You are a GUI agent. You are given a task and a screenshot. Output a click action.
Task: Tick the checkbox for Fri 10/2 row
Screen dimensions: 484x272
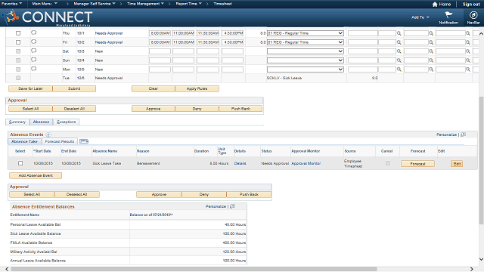[x=18, y=42]
